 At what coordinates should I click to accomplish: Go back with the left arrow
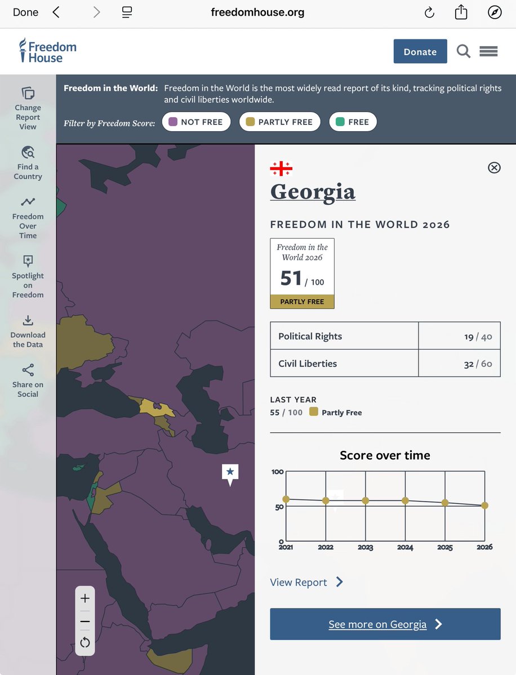pos(56,12)
